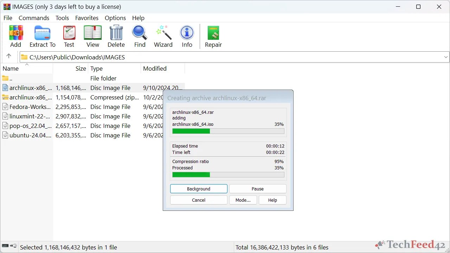450x253 pixels.
Task: Click Help in the archiving dialog
Action: click(x=272, y=200)
